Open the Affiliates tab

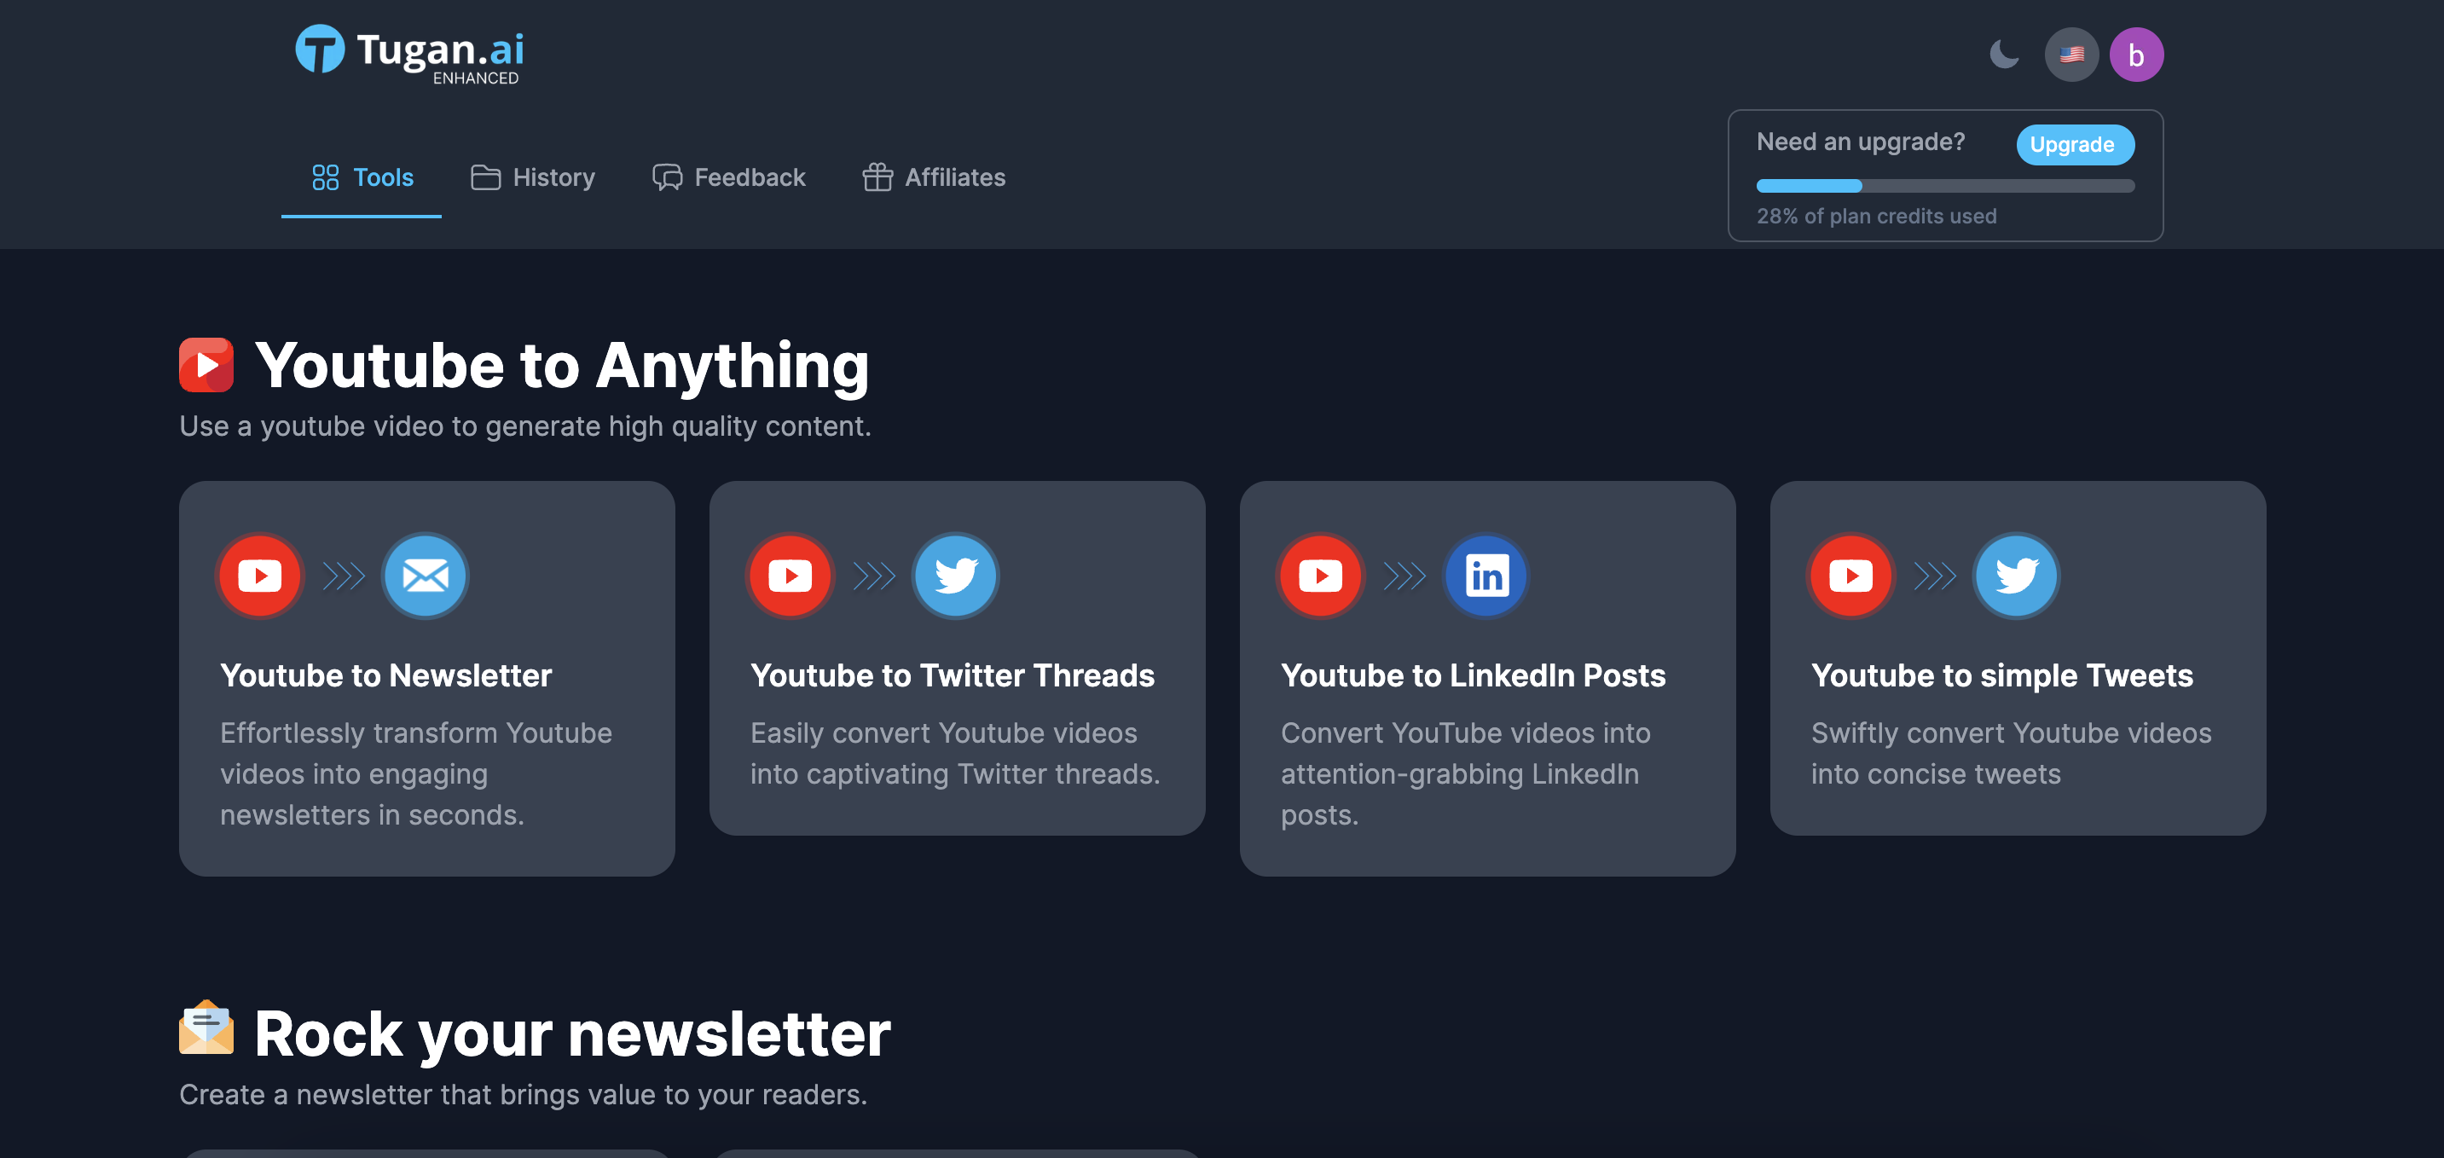934,177
